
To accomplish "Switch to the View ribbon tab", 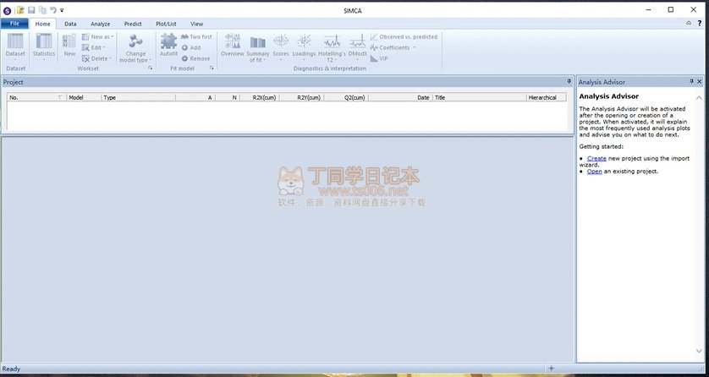I will (196, 24).
